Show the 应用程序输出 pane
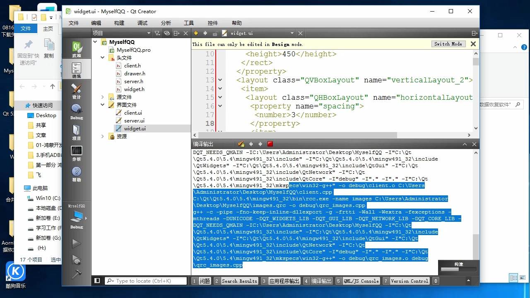 281,281
